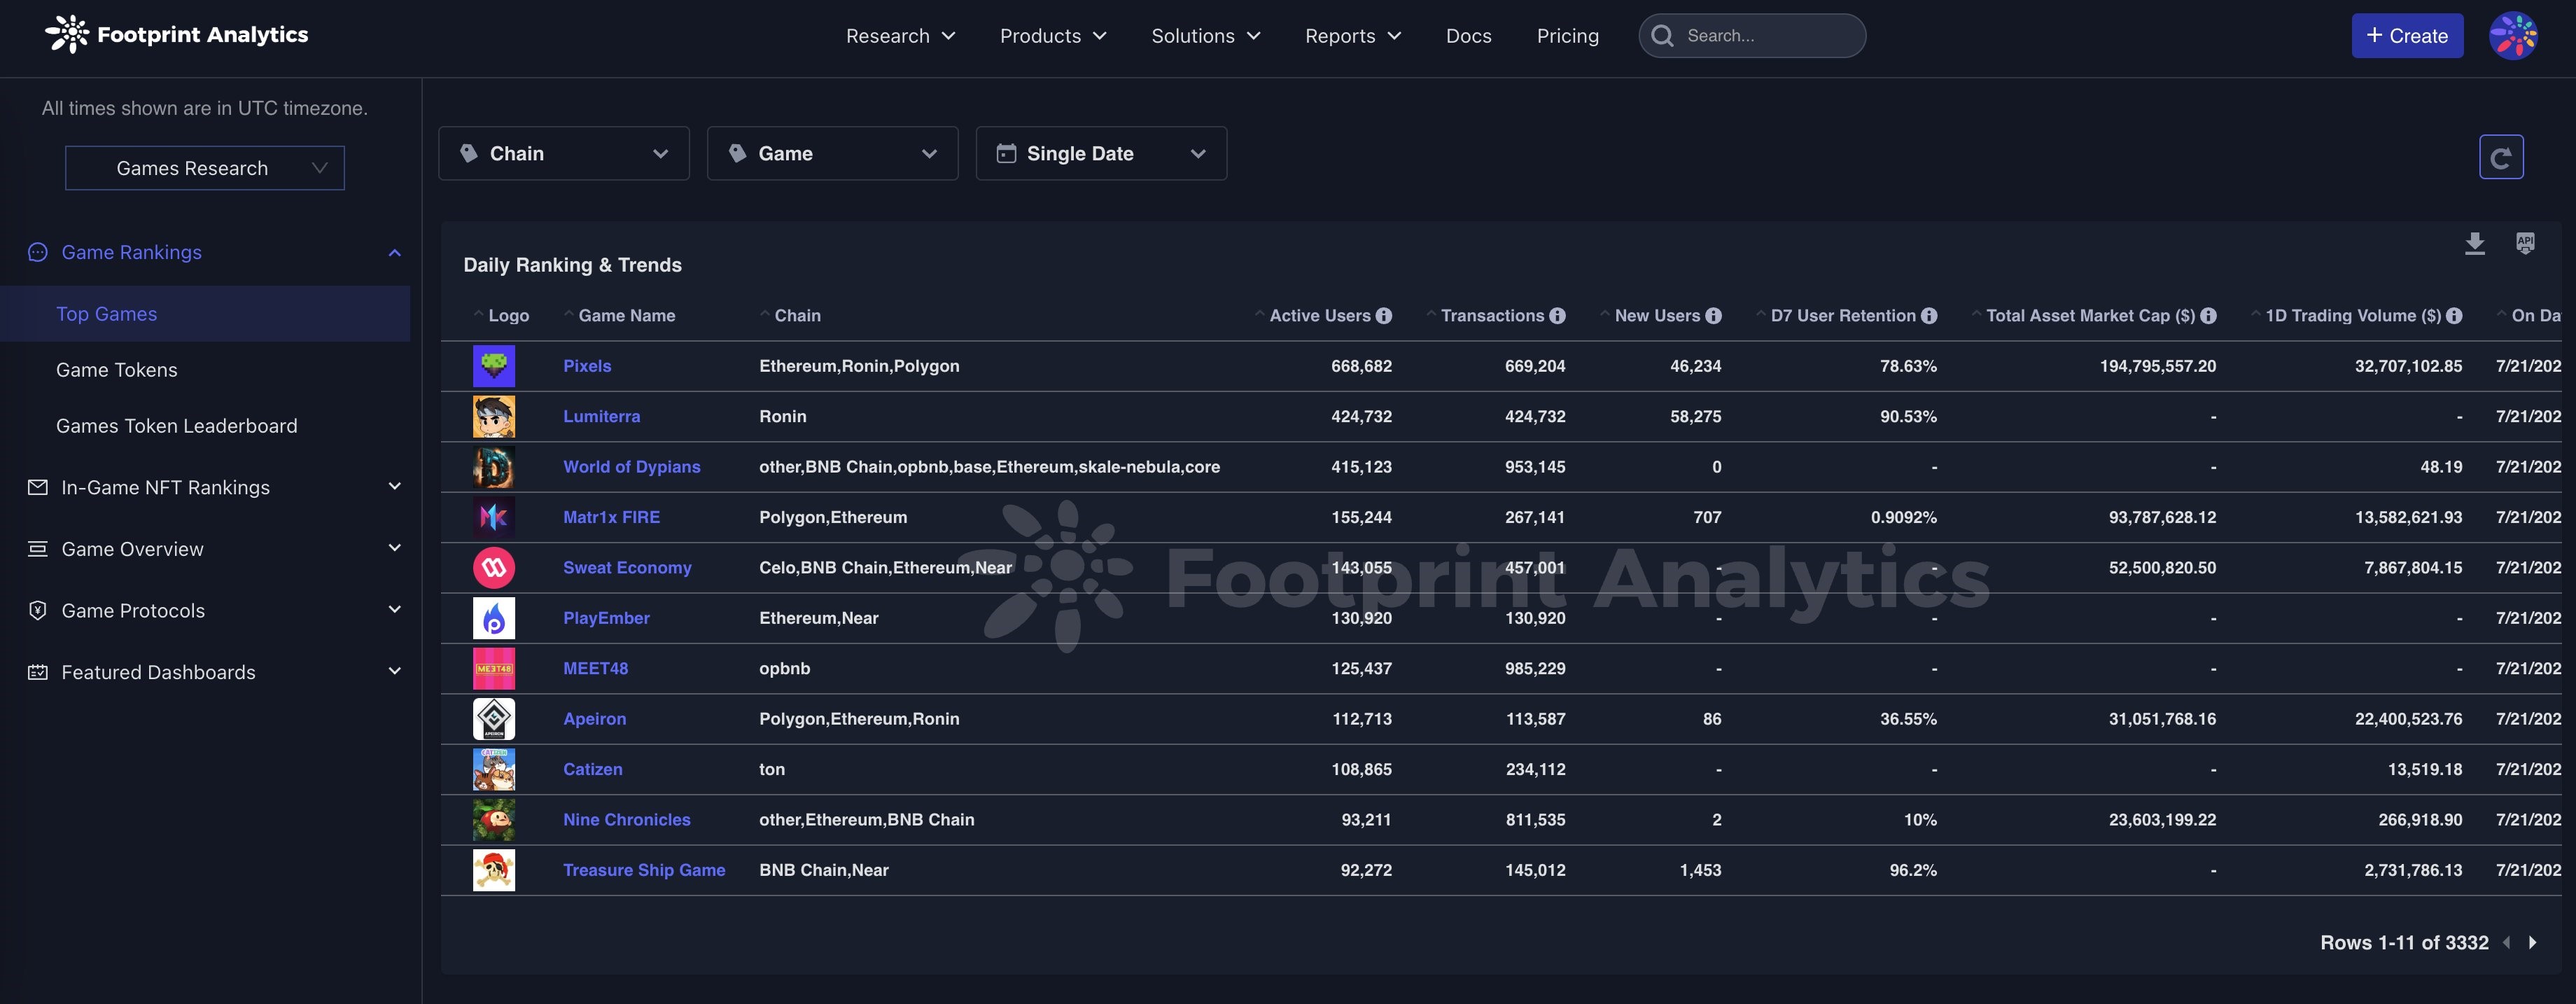Click info icon beside New Users
The image size is (2576, 1004).
point(1714,316)
